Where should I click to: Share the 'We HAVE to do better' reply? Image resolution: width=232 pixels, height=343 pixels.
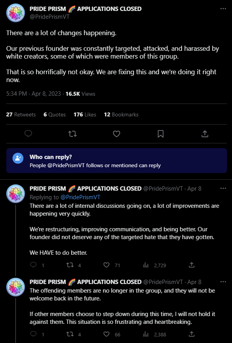191,265
